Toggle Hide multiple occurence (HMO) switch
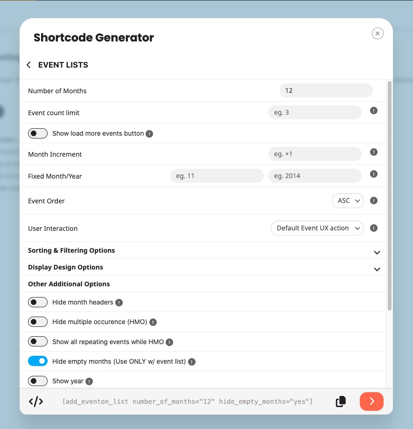 click(38, 322)
